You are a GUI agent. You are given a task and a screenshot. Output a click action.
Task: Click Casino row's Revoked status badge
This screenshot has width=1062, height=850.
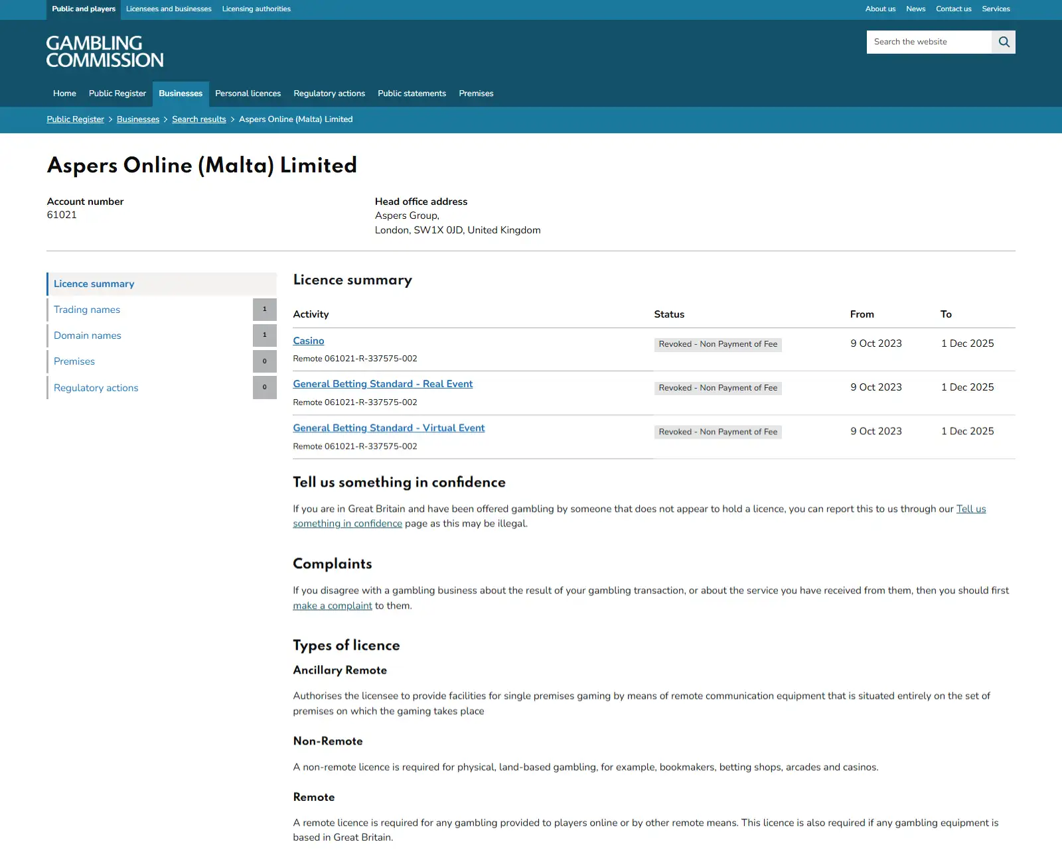coord(718,345)
